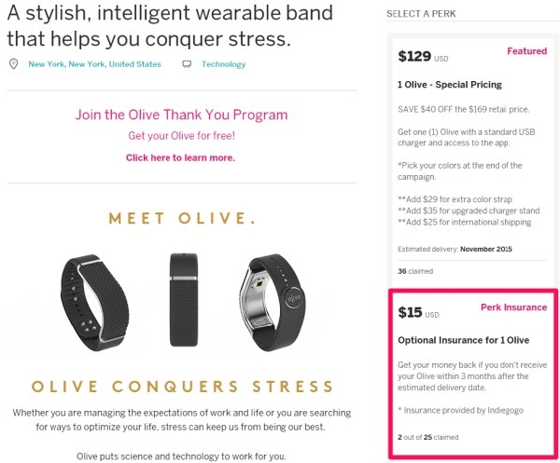Viewport: 560px width, 463px height.
Task: Click 'Get your Olive for free!' link
Action: coord(181,136)
